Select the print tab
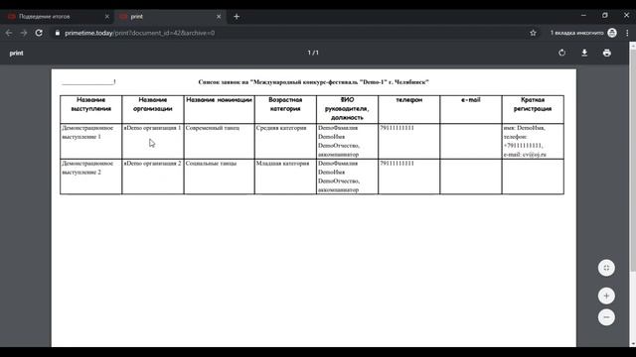Viewport: 636px width, 357px height. tap(170, 17)
